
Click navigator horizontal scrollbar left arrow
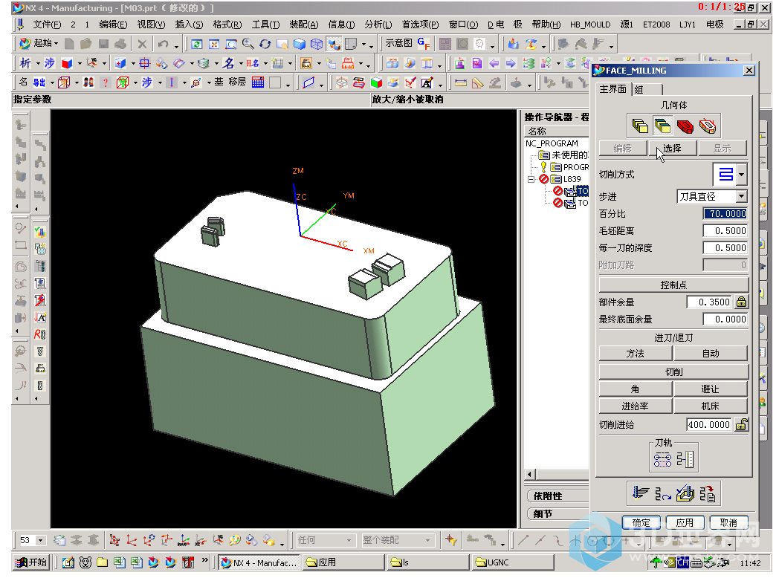coord(529,474)
